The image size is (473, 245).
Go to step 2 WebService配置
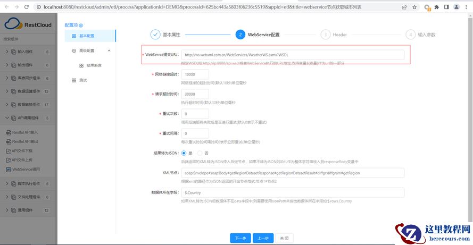tap(258, 35)
